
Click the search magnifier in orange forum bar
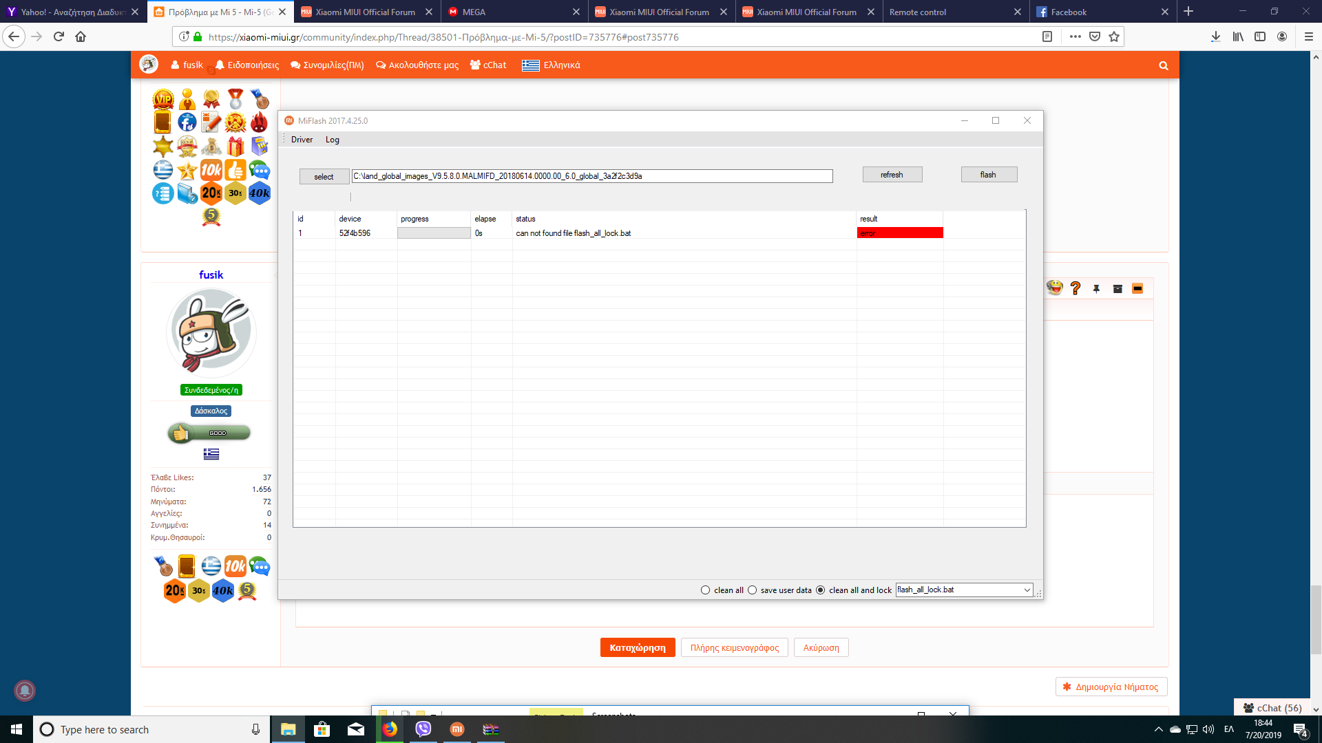point(1163,65)
